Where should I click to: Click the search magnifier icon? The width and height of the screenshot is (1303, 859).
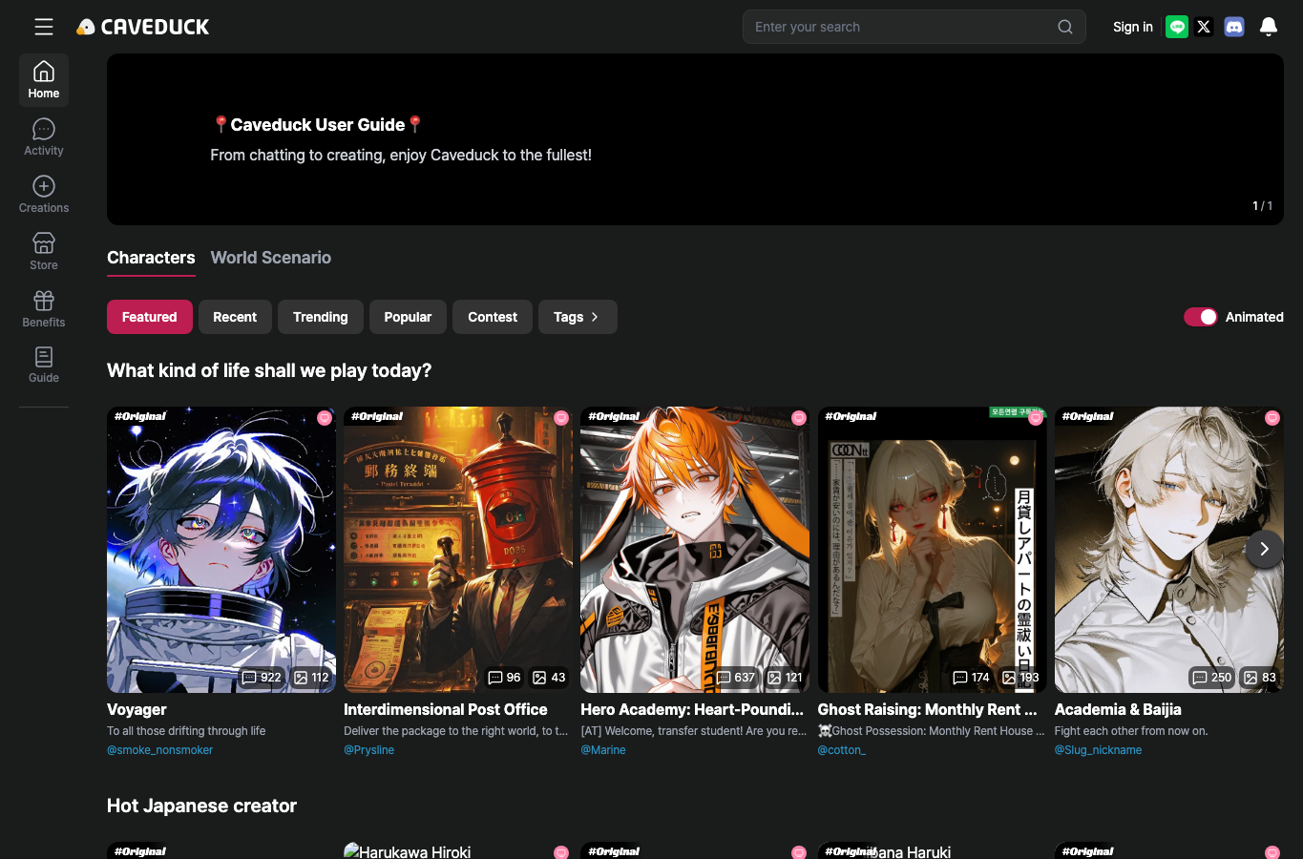[x=1065, y=27]
